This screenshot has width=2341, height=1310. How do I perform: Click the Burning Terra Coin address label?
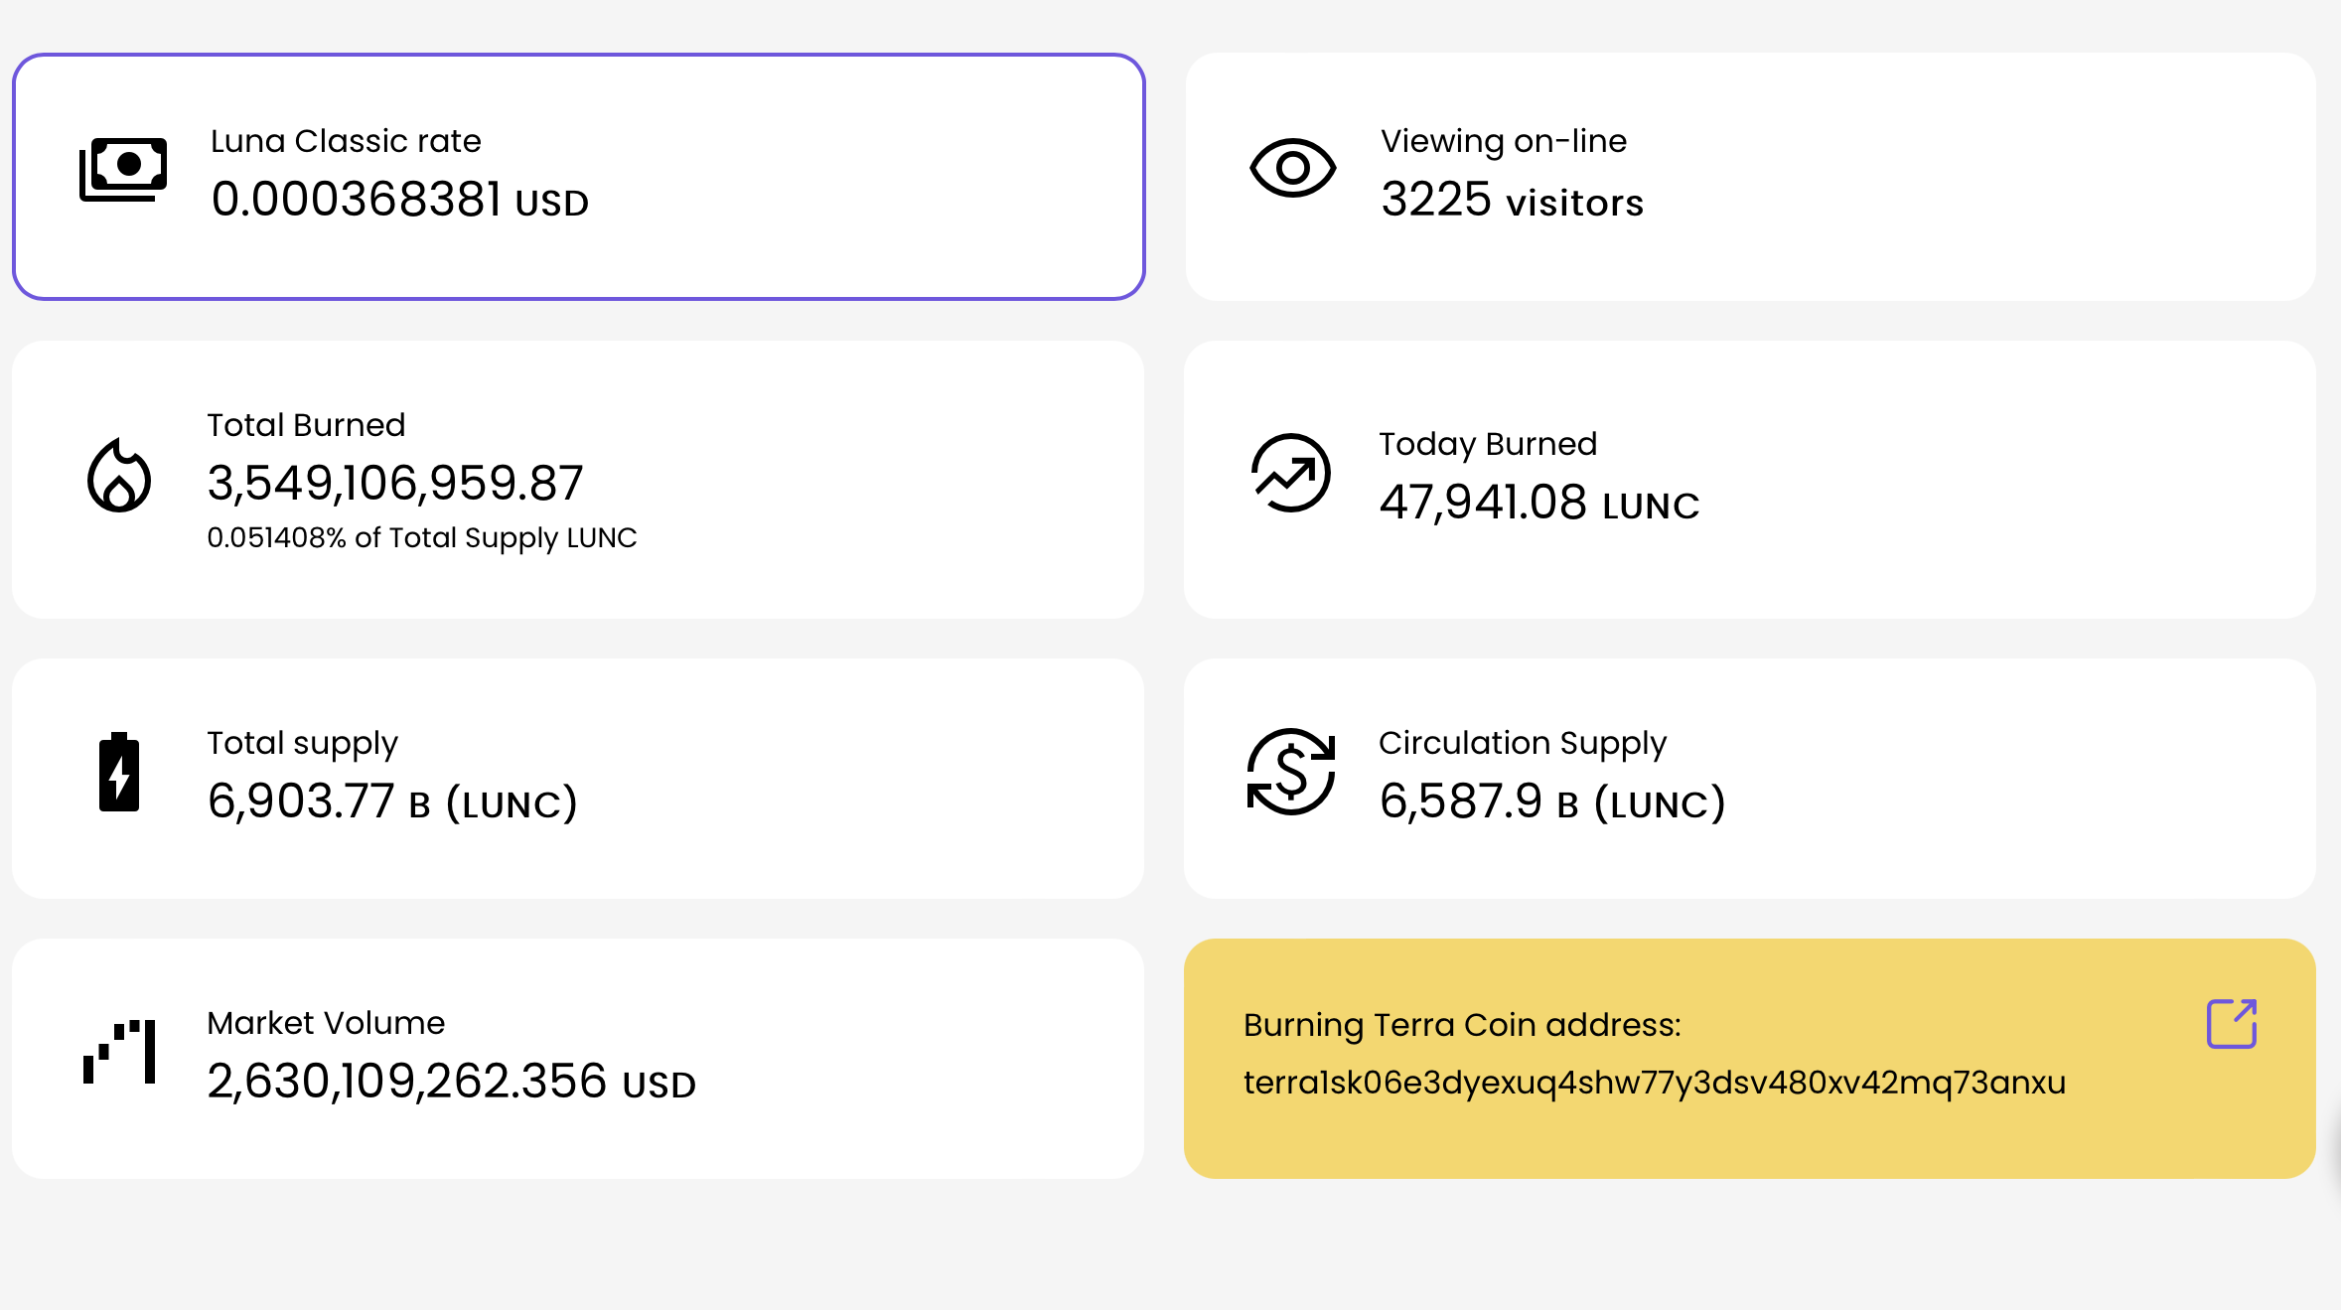point(1463,1025)
